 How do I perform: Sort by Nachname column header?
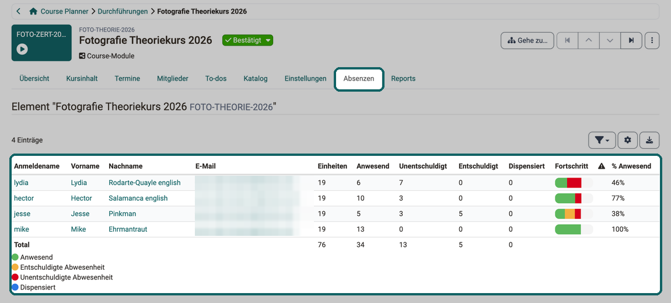[x=125, y=166]
